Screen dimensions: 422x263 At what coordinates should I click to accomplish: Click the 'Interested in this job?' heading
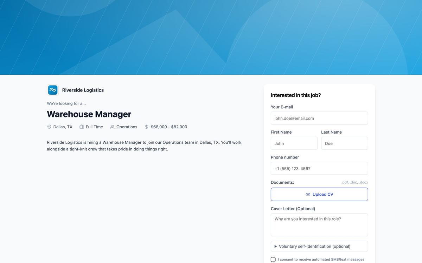(296, 95)
